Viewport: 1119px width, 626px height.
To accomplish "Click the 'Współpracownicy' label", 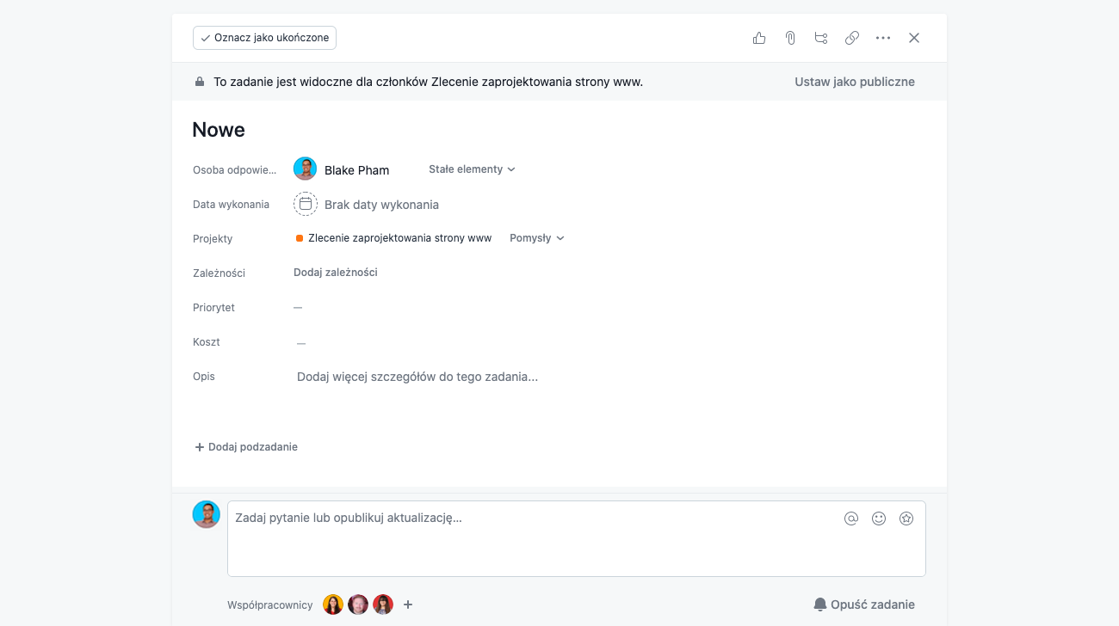I will click(270, 605).
